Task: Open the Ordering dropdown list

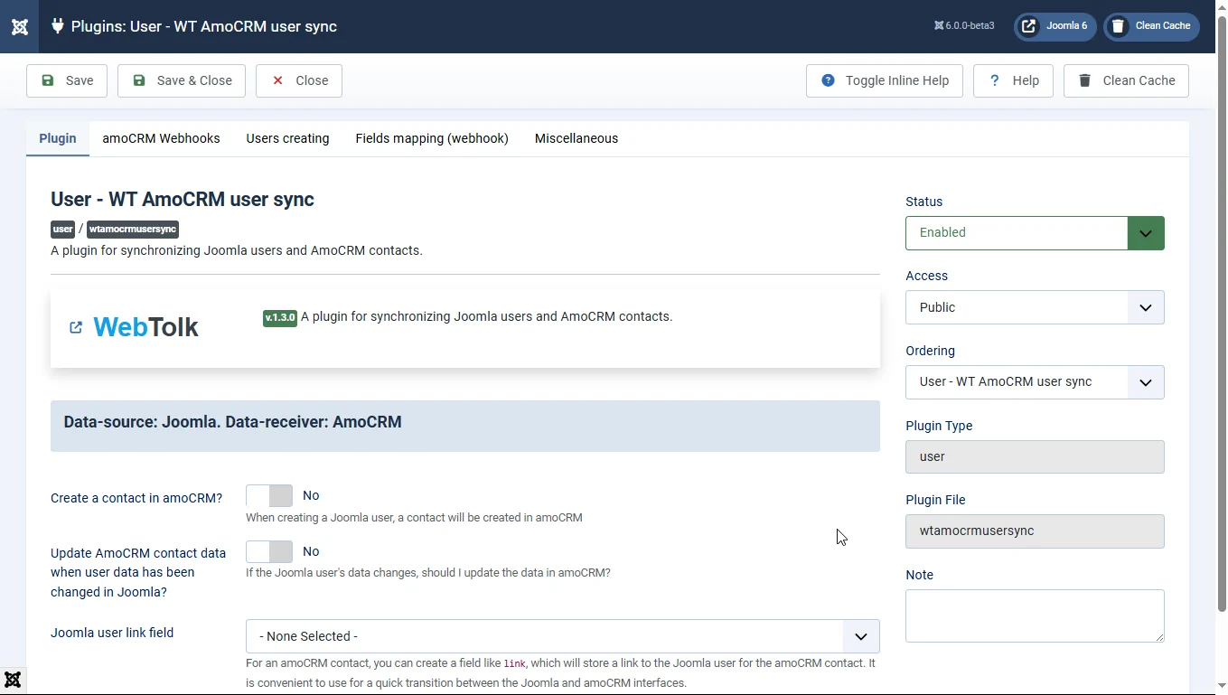Action: (1034, 382)
